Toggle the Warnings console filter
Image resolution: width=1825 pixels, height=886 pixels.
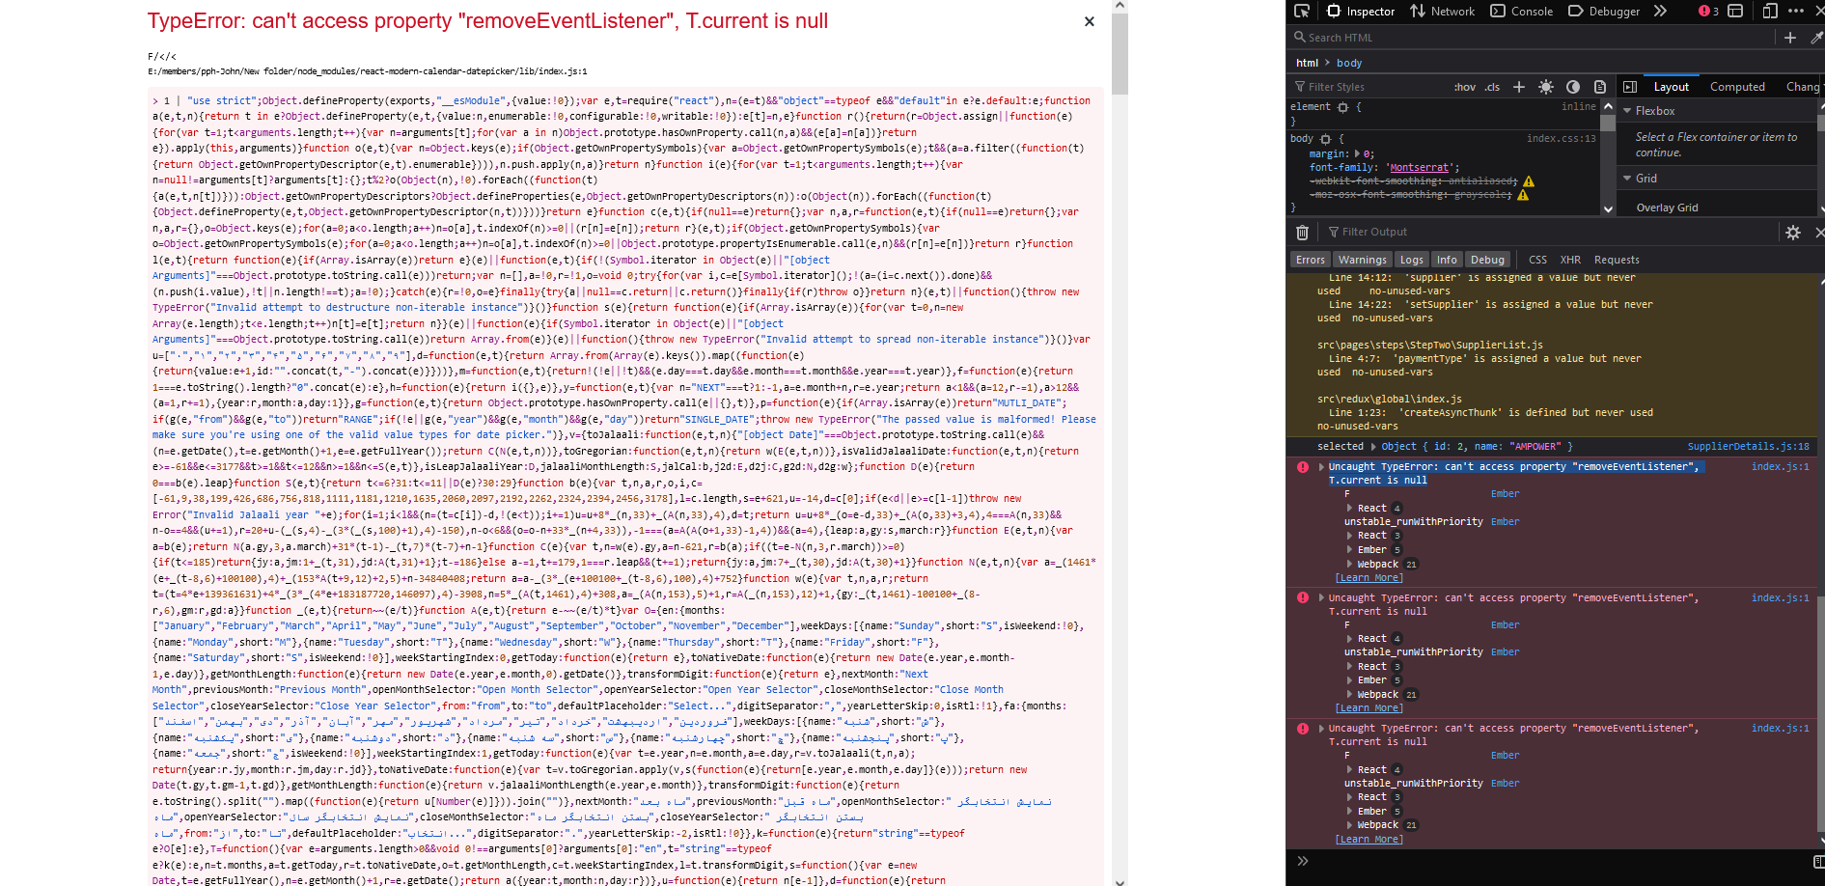pos(1363,260)
